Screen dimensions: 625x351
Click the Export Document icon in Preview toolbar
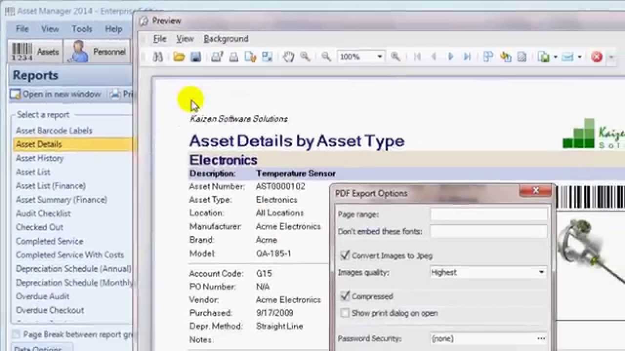click(543, 57)
